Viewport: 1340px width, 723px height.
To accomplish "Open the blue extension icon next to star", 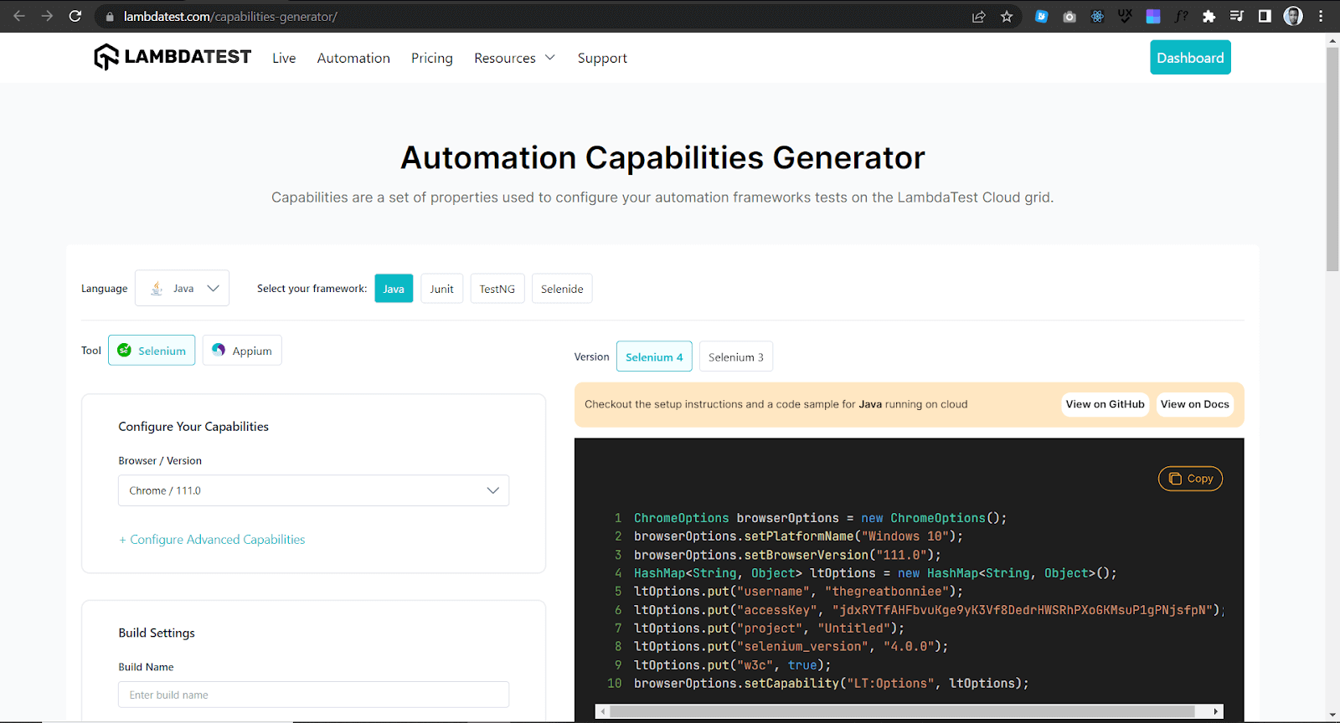I will [1041, 17].
